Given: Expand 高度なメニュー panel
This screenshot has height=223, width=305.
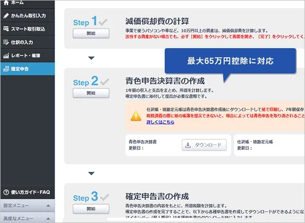Looking at the screenshot, I should point(27,218).
